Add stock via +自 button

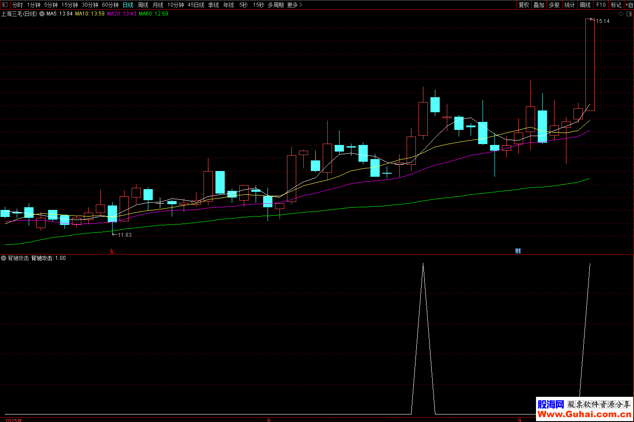[629, 5]
